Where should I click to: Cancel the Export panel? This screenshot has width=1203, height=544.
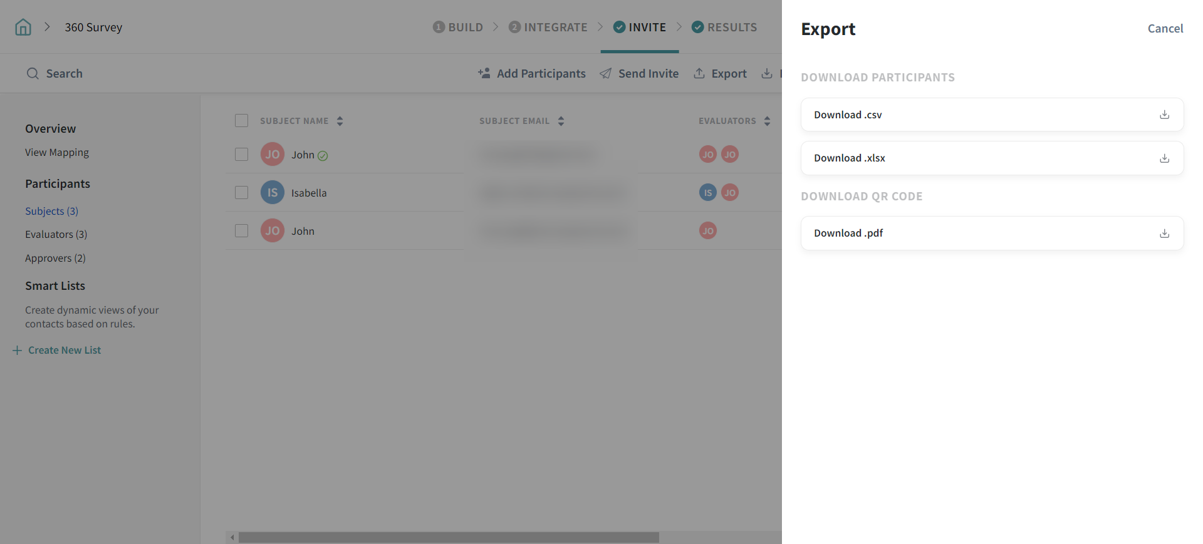coord(1165,28)
